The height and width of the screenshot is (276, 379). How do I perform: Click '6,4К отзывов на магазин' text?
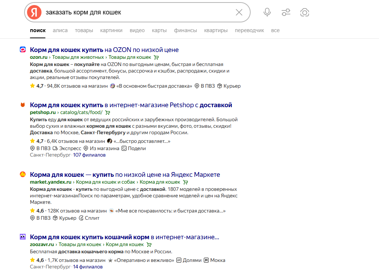click(76, 141)
